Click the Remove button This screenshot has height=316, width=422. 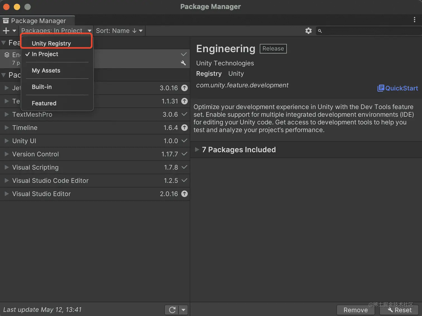click(356, 310)
